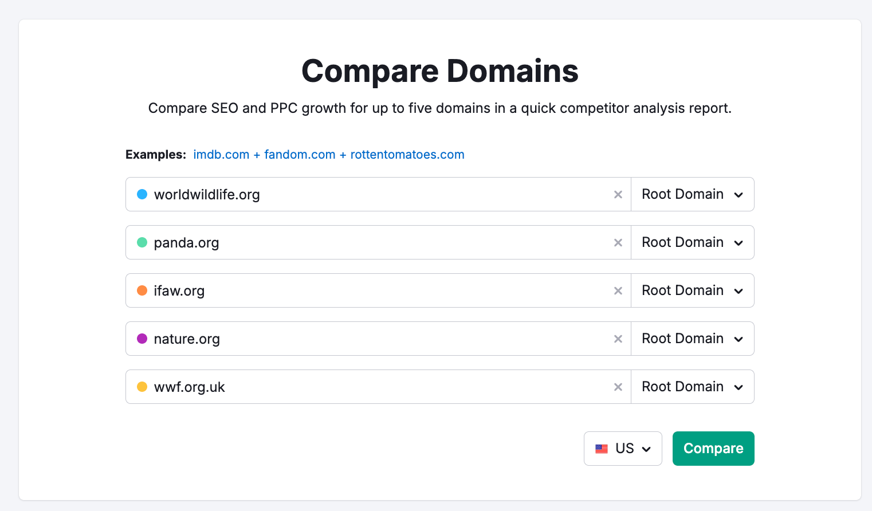Image resolution: width=872 pixels, height=511 pixels.
Task: Click the X to remove ifaw.org
Action: click(618, 290)
